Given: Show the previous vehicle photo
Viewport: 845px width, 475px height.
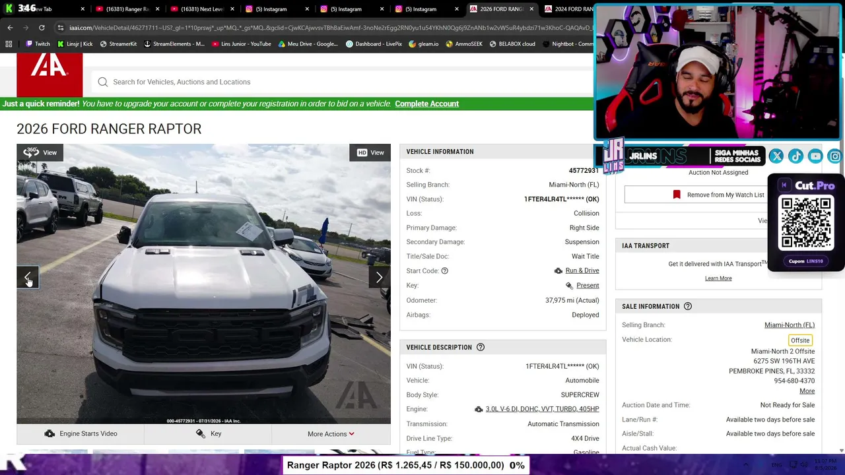Looking at the screenshot, I should 28,278.
